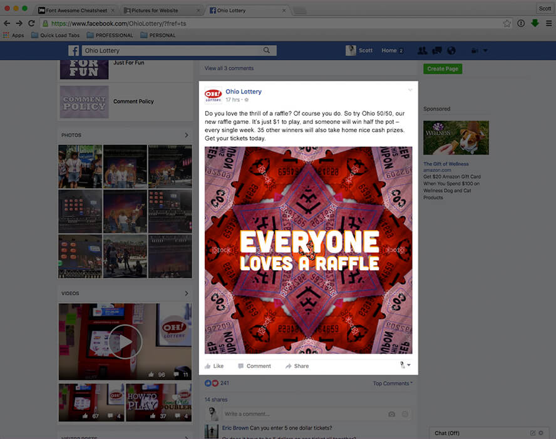Switch to Font Awesome Cheatsheet tab
The image size is (556, 439).
(x=76, y=10)
